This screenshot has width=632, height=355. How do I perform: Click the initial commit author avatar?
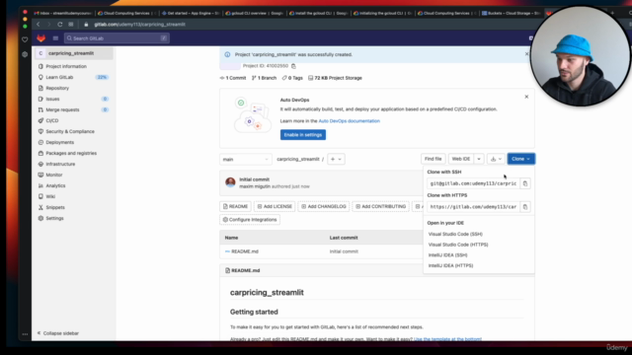[x=230, y=182]
